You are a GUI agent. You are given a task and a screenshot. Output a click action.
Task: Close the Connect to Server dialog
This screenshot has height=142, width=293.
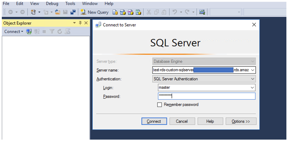click(254, 25)
